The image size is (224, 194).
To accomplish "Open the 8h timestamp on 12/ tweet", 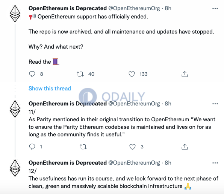I will (168, 163).
